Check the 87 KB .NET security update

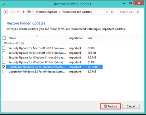tap(4, 48)
